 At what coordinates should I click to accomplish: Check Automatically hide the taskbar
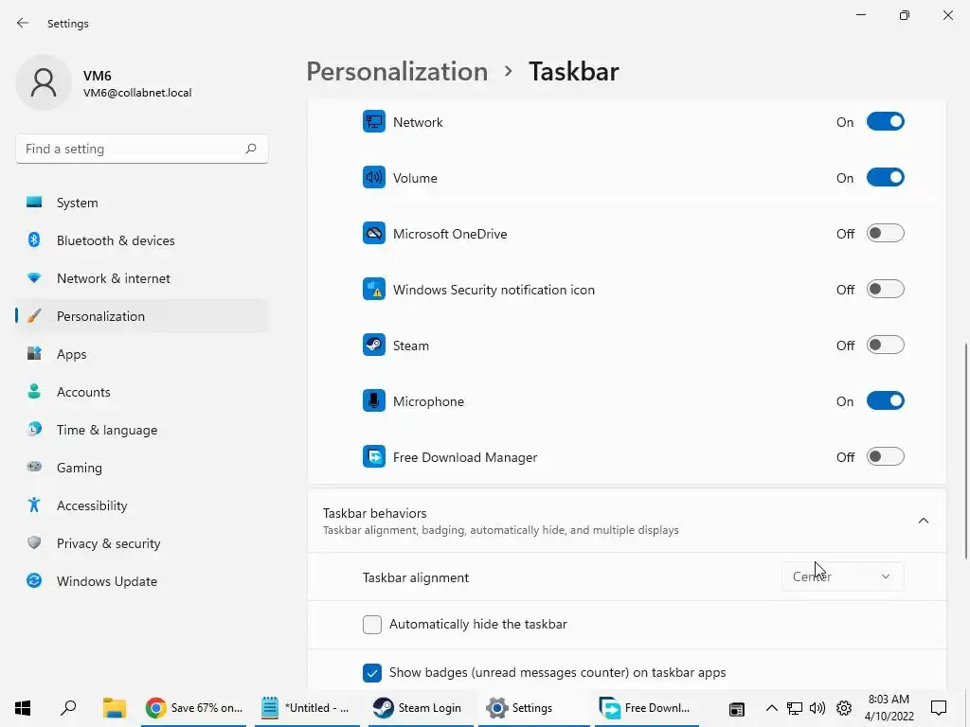tap(371, 625)
